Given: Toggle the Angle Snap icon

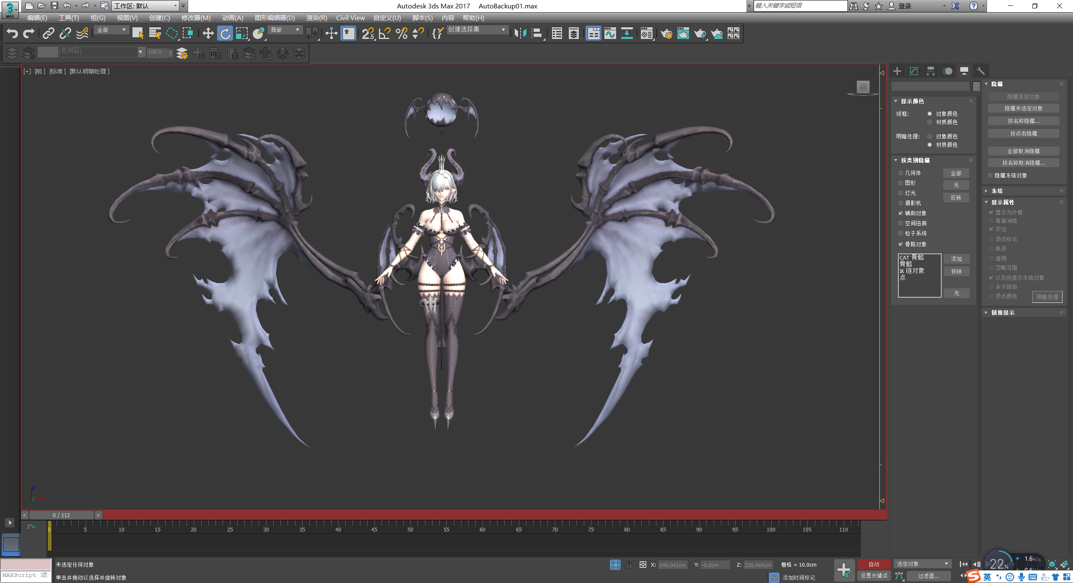Looking at the screenshot, I should click(384, 33).
